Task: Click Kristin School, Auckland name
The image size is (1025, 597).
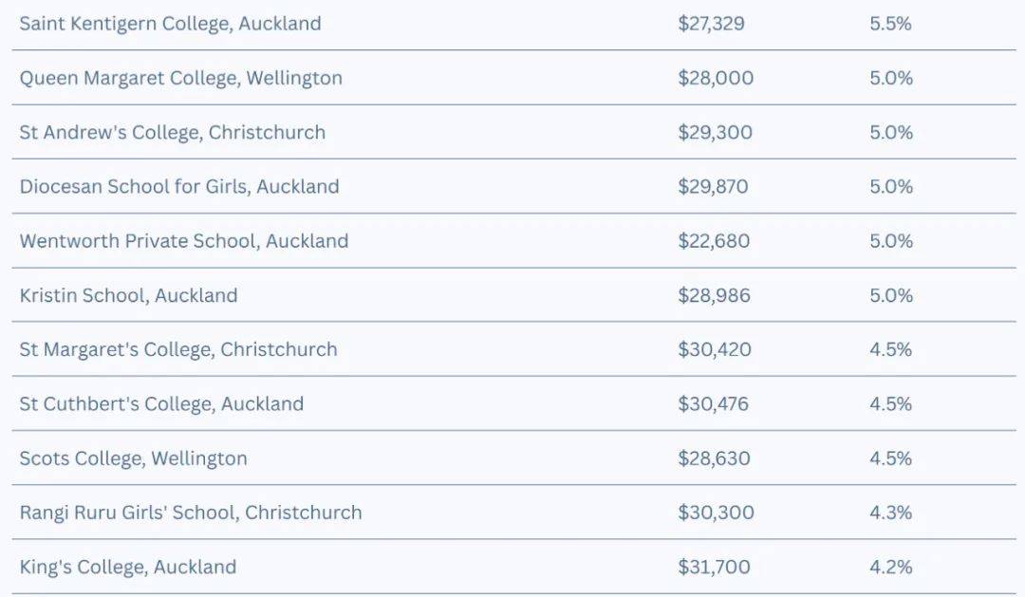Action: [128, 295]
